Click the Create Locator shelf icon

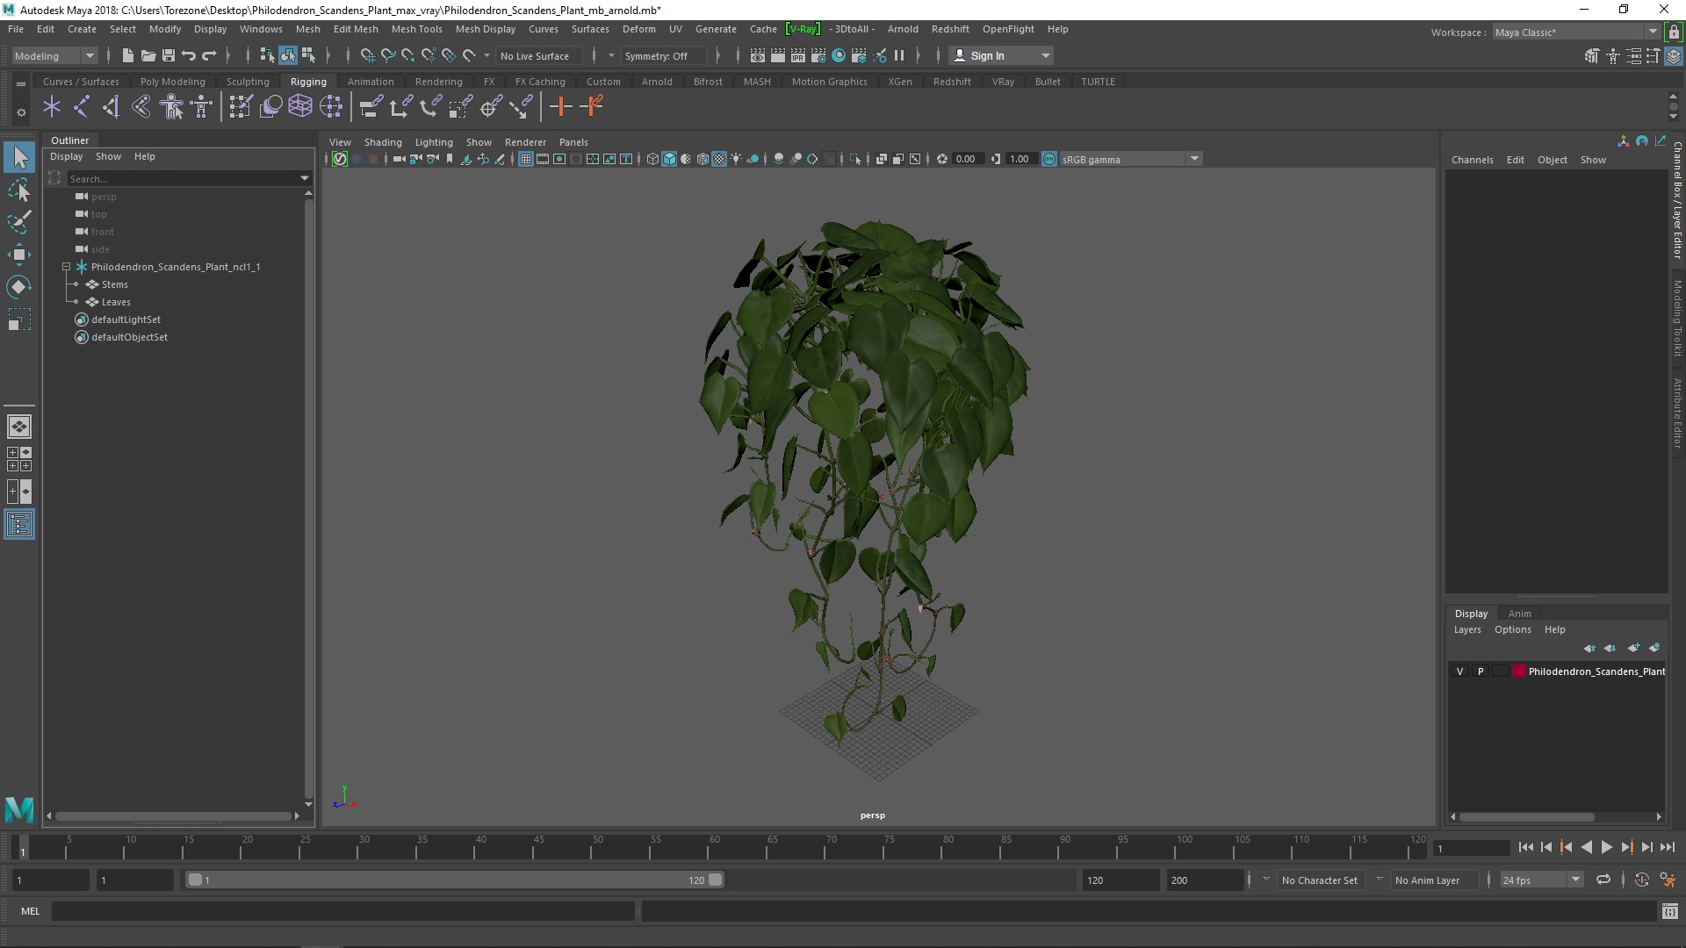coord(52,107)
